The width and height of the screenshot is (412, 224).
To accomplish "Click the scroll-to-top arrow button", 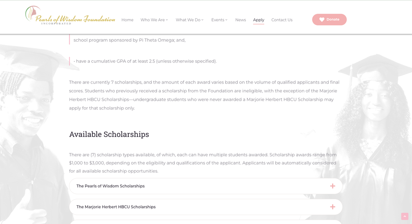I will tap(405, 216).
